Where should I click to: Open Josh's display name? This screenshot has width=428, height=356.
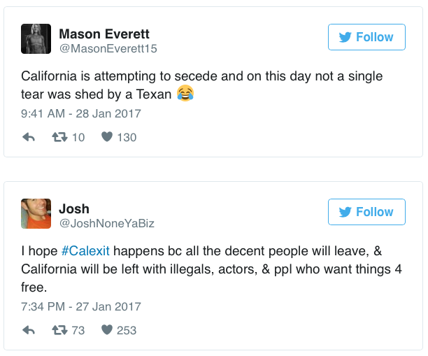74,209
